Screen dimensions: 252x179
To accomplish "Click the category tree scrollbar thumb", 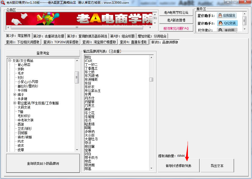I will [x=77, y=77].
